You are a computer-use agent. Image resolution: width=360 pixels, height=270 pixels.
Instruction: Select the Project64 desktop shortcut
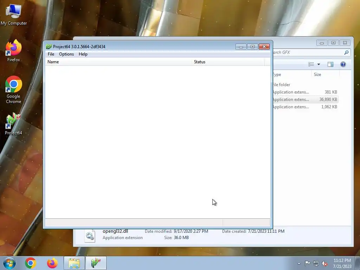[13, 124]
